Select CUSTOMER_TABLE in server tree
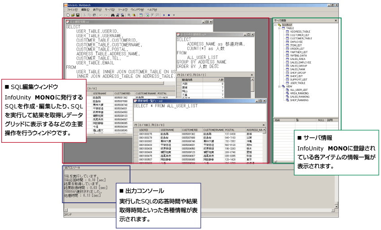The width and height of the screenshot is (381, 230). (301, 38)
